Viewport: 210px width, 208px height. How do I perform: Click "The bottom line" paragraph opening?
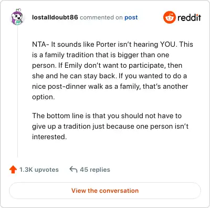point(51,116)
